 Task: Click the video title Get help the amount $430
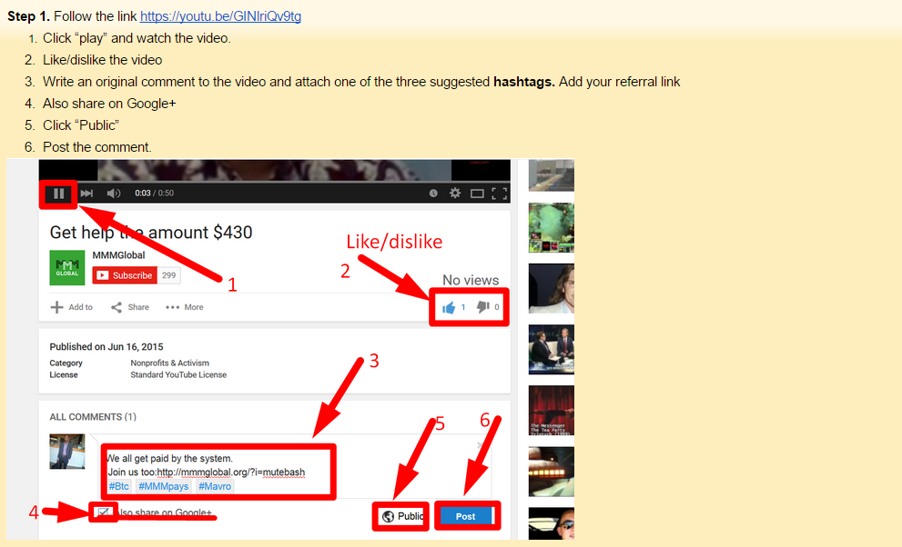(151, 232)
